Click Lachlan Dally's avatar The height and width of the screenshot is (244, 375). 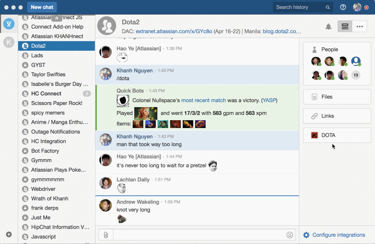105,183
